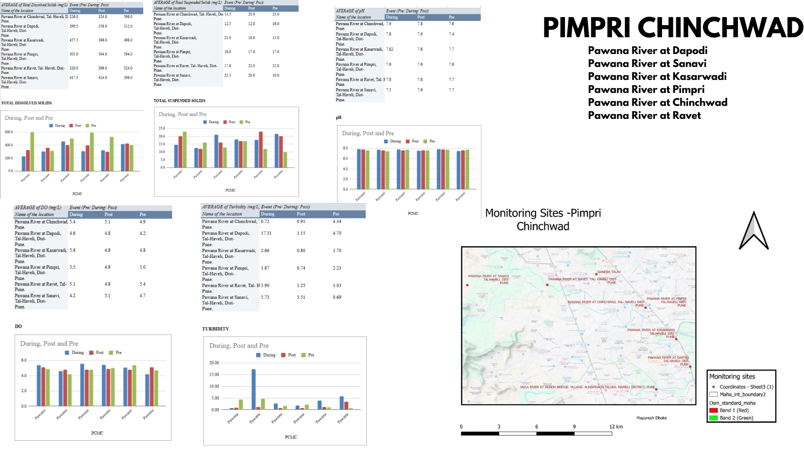Click the 17.31 value in Turbidity table
Viewport: 804px width, 452px height.
point(266,233)
